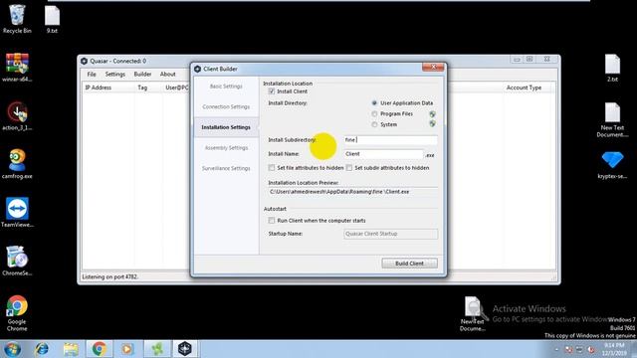Click Program Files UAC shield icon
This screenshot has height=358, width=637.
[433, 114]
